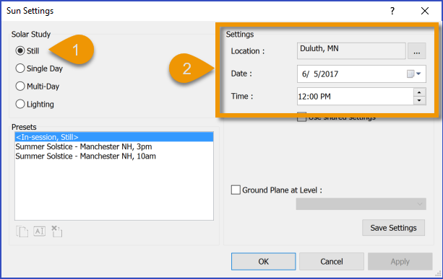The image size is (443, 279).
Task: Open the location browse ellipsis button
Action: click(x=416, y=51)
